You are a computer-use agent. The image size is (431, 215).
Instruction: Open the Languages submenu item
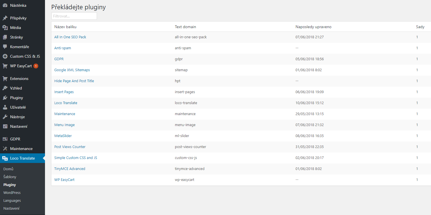(x=12, y=200)
